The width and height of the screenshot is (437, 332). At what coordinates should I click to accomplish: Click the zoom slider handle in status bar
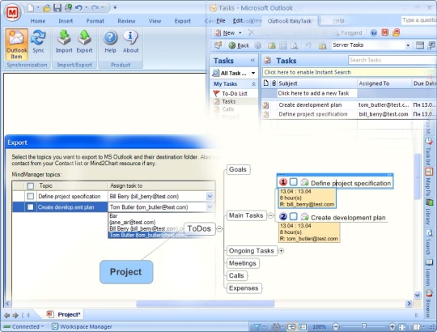point(363,326)
